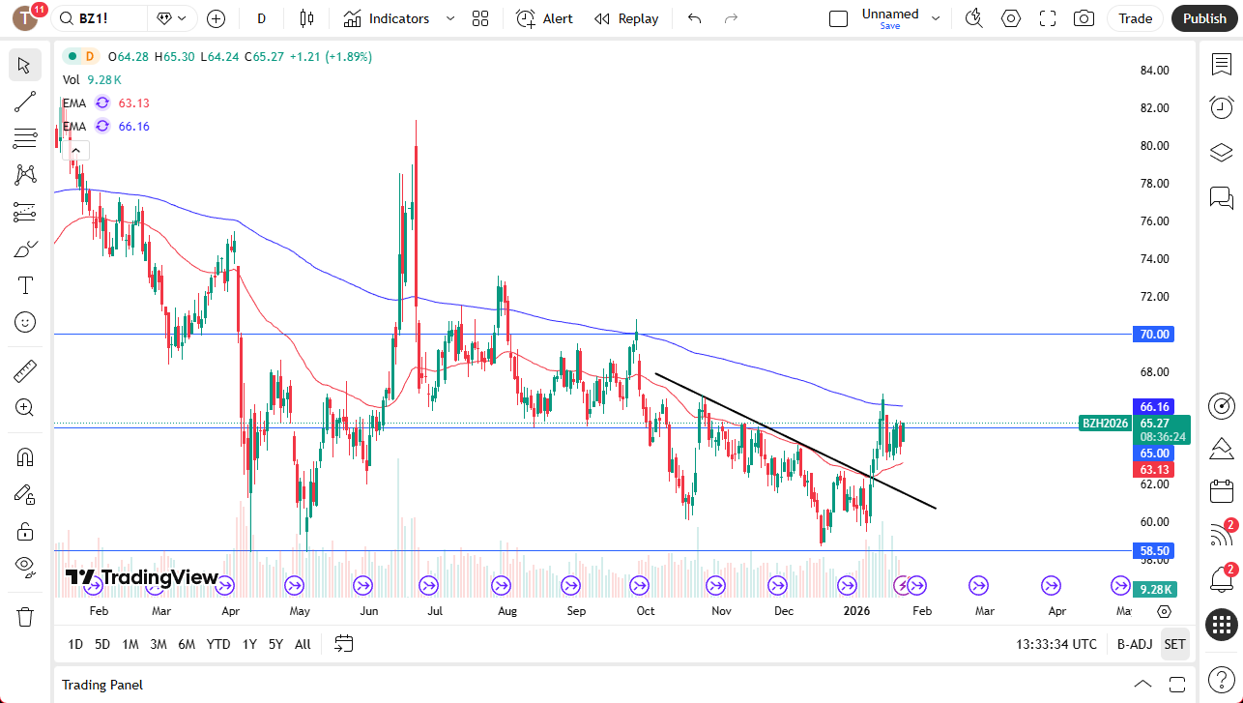Select the Text annotation tool

pos(25,285)
